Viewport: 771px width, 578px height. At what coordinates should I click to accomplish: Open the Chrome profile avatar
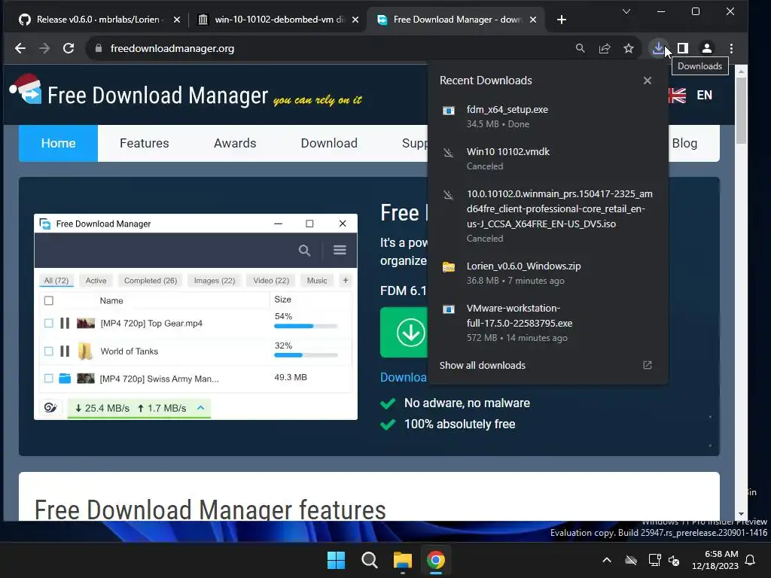(706, 48)
